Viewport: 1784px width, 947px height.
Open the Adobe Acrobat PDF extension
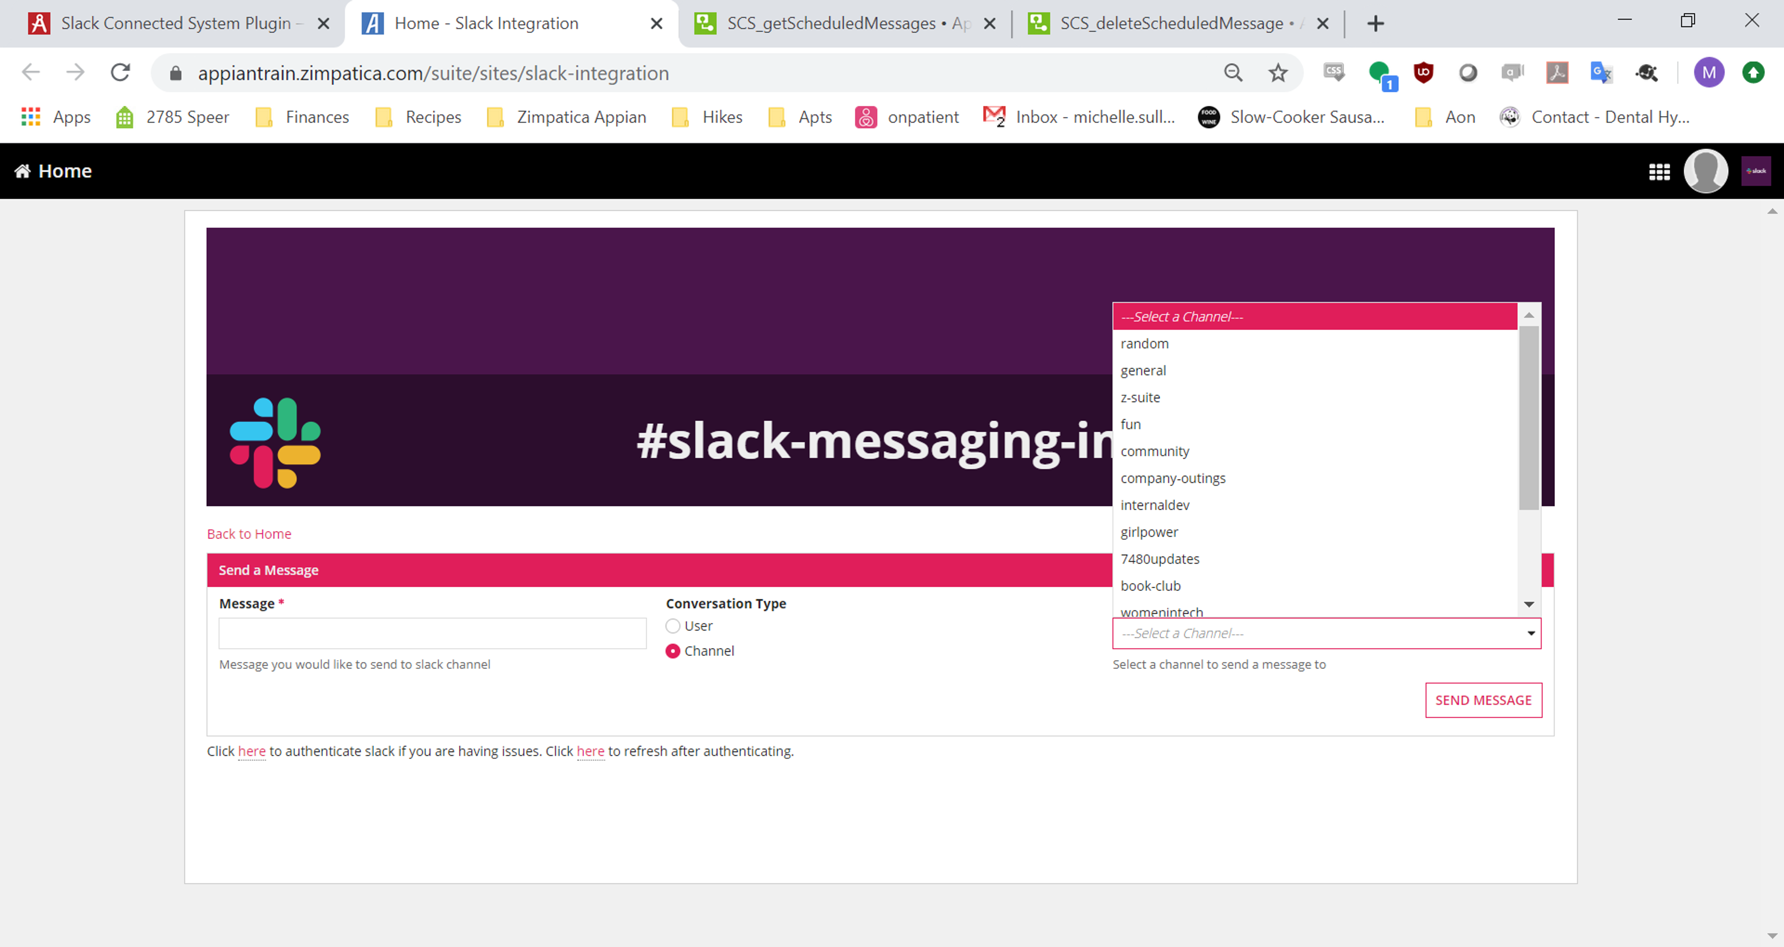[x=1557, y=73]
